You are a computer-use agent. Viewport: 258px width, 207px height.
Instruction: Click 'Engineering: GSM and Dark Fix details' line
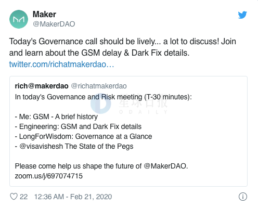tap(78, 126)
